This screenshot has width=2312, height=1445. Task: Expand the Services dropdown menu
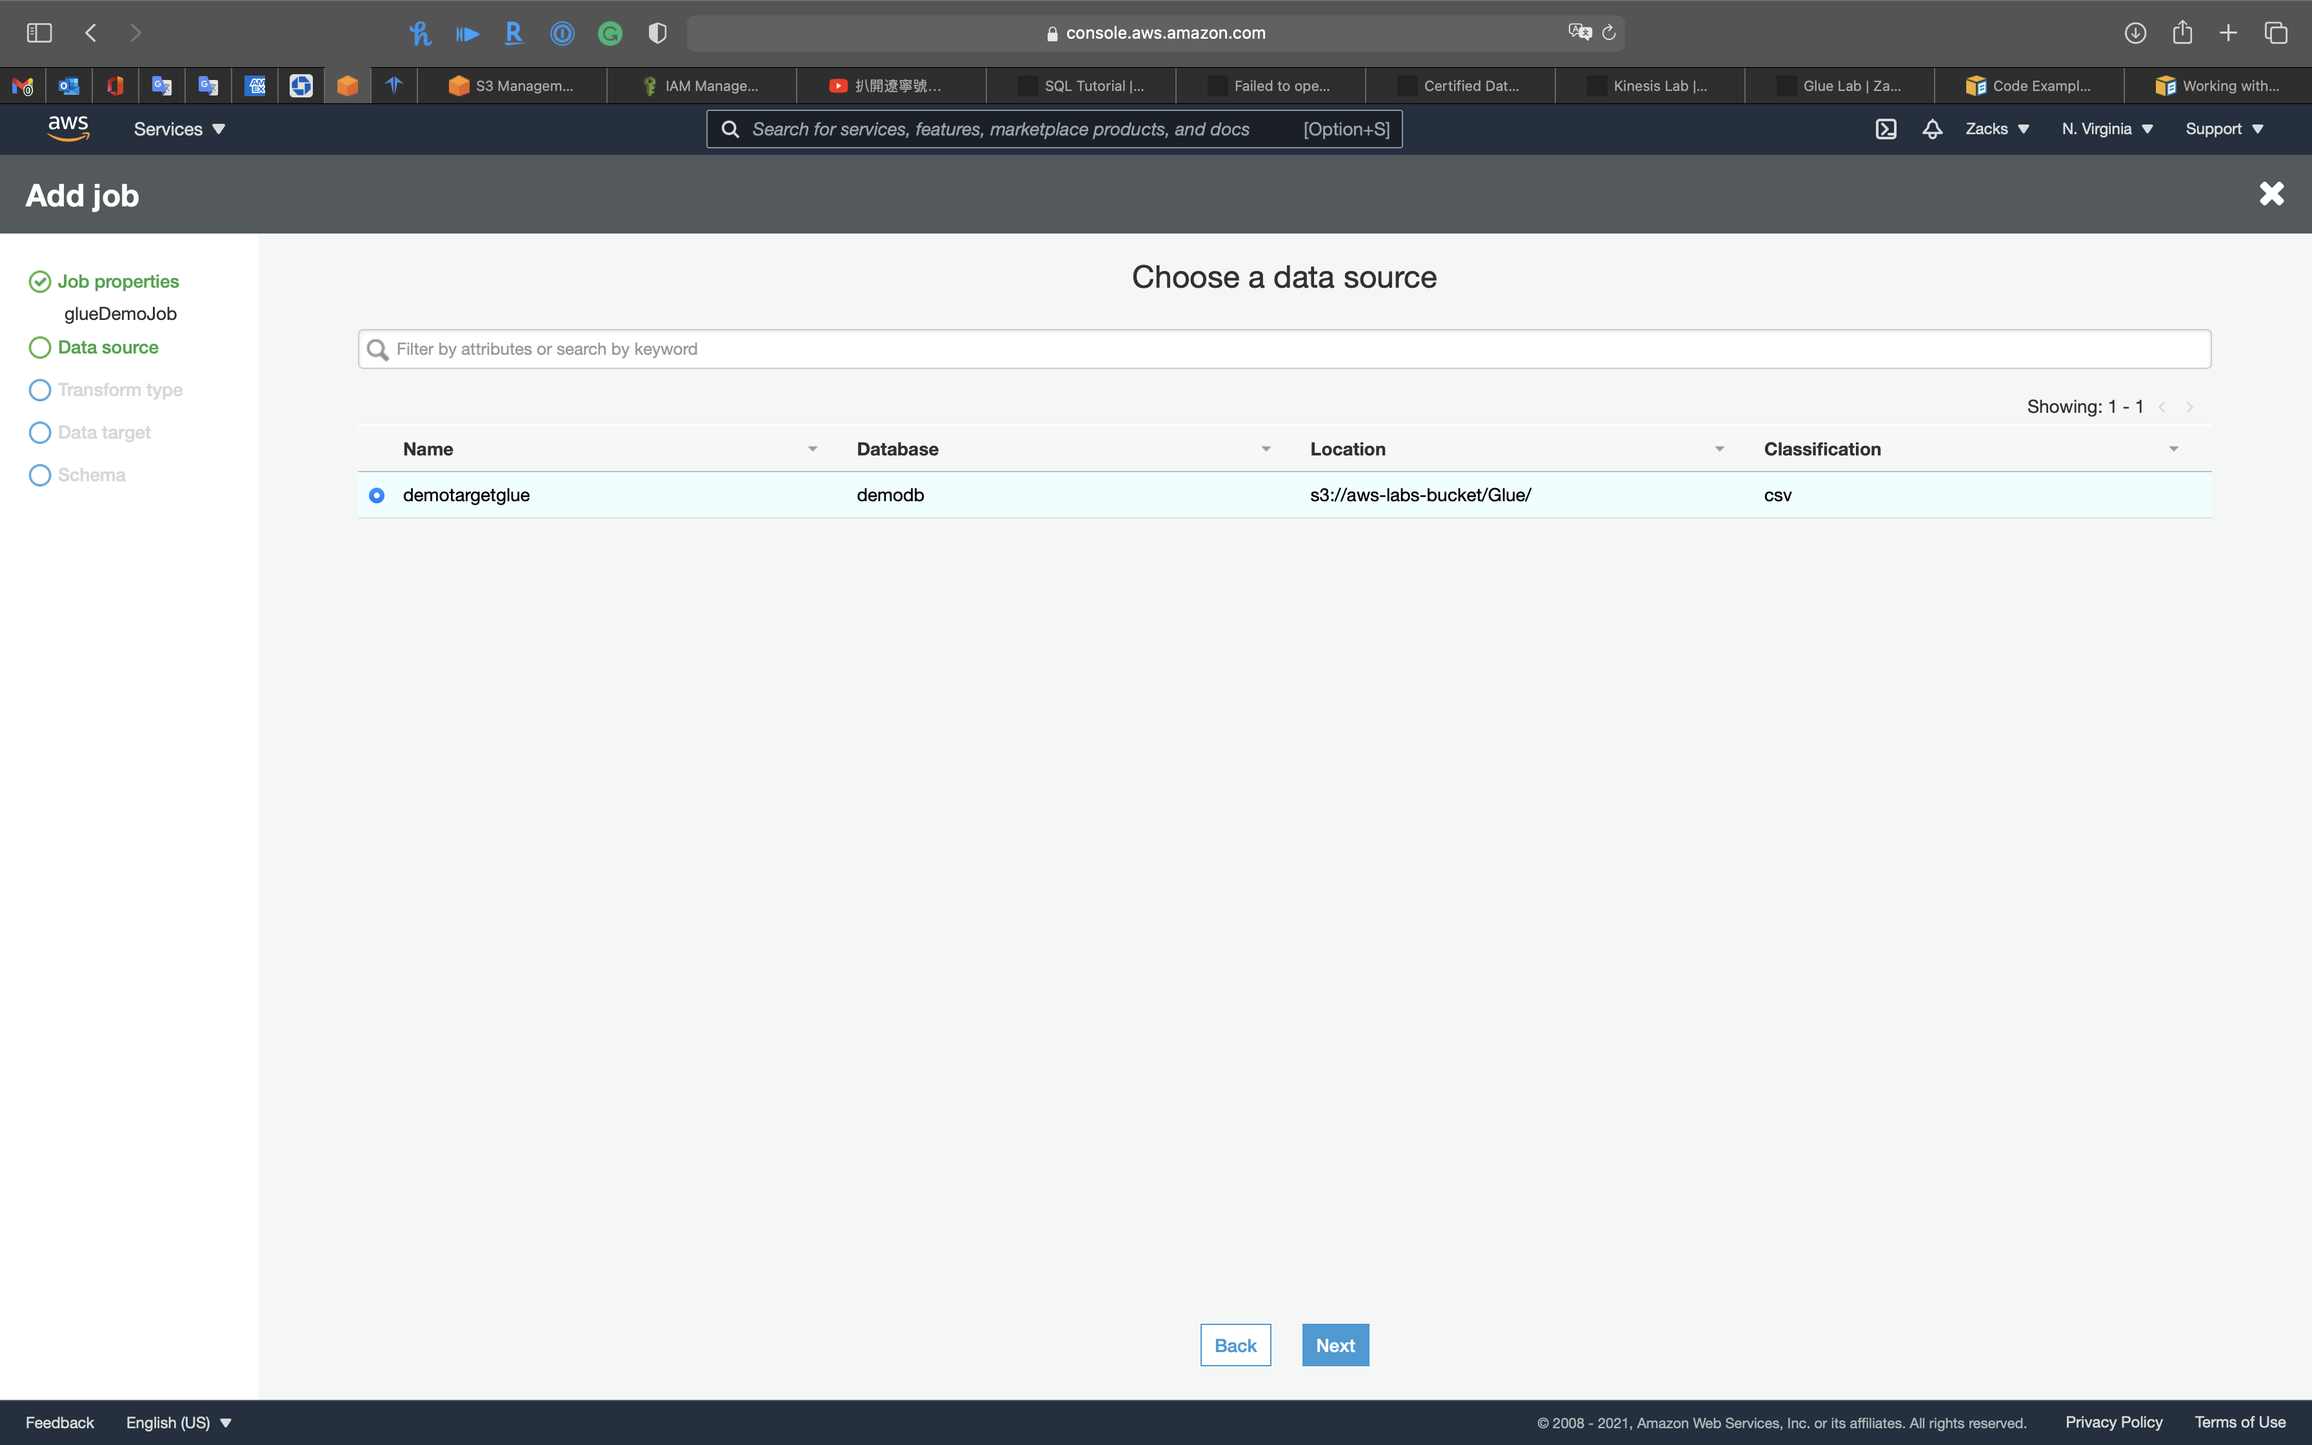click(x=179, y=129)
